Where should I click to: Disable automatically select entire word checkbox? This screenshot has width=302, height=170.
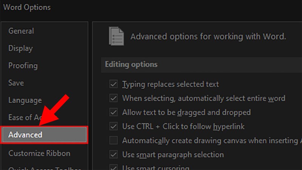point(113,98)
